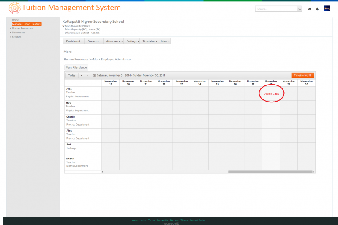
Task: Click the location pin icon near address
Action: point(63,26)
